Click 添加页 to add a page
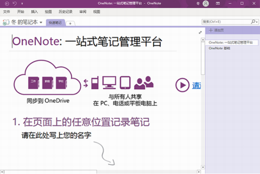This screenshot has height=174, width=260. 217,31
